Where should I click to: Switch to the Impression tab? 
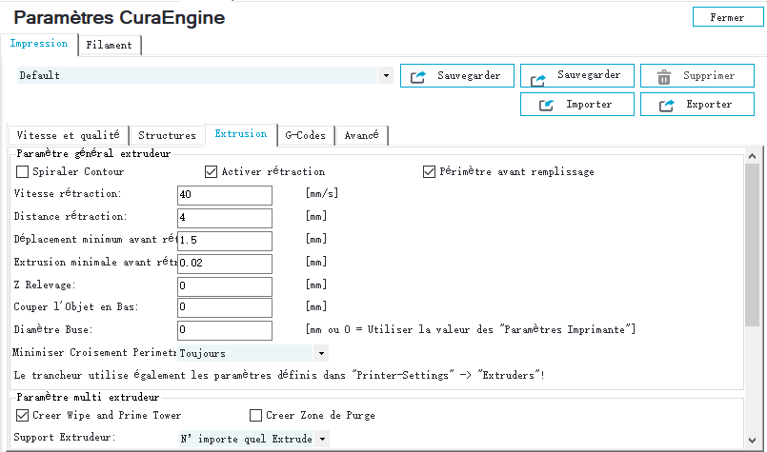39,44
